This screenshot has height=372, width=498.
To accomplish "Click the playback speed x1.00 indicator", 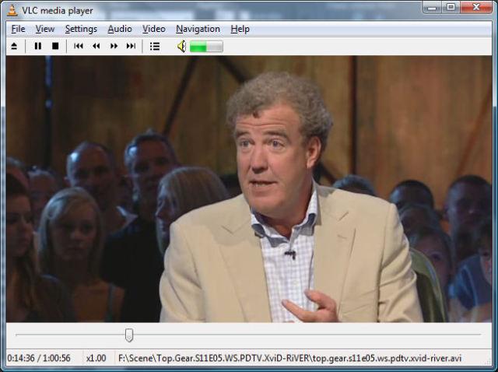I will coord(96,358).
